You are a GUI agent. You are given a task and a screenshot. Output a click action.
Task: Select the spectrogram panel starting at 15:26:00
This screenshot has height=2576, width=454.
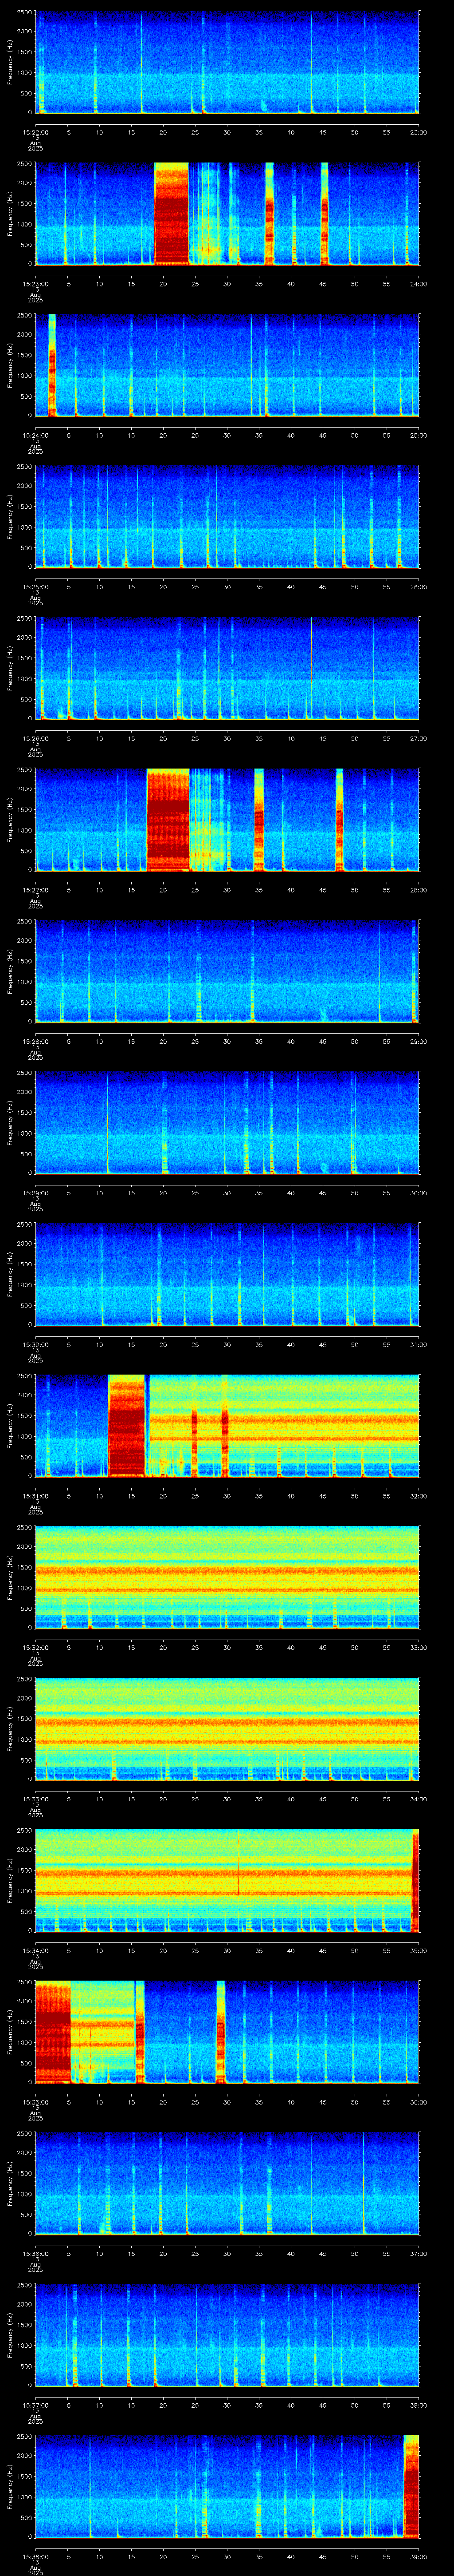(227, 668)
